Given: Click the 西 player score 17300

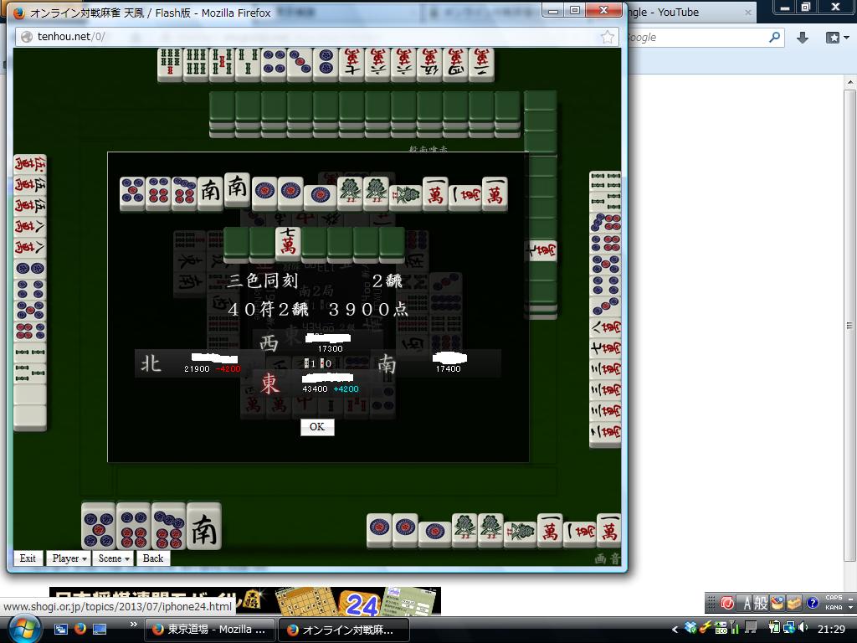Looking at the screenshot, I should pyautogui.click(x=330, y=349).
